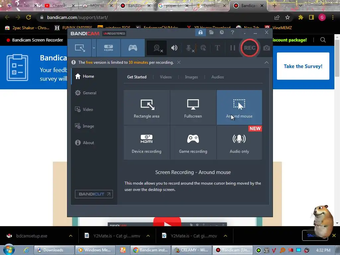This screenshot has height=255, width=340.
Task: Switch to Images tab
Action: point(192,77)
